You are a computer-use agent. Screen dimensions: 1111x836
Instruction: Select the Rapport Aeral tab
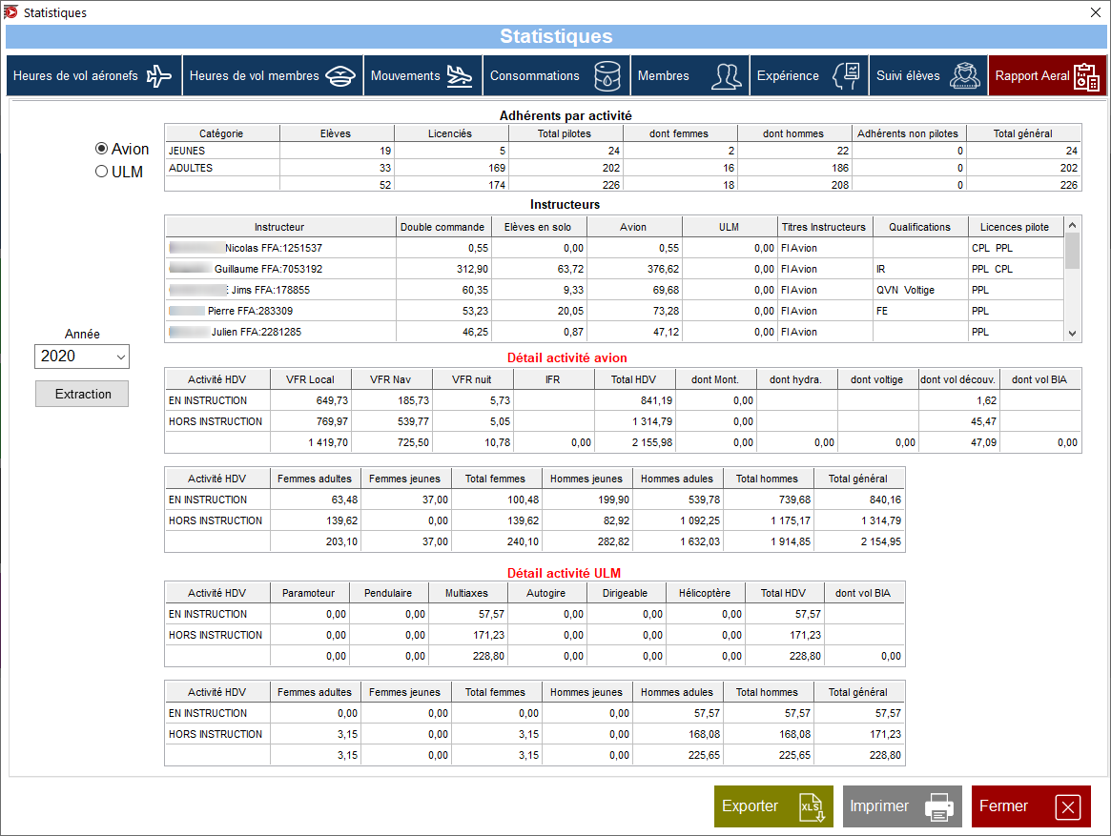click(x=1047, y=76)
